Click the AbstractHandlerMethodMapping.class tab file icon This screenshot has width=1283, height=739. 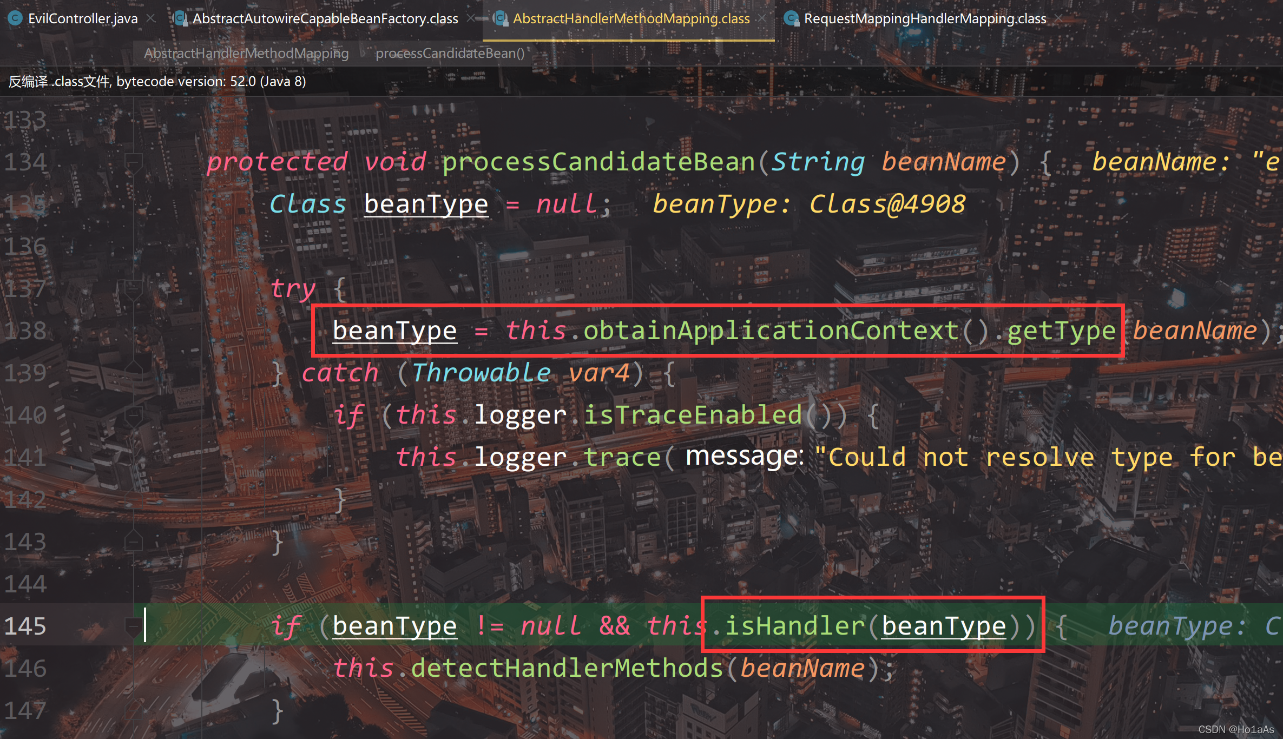tap(501, 18)
